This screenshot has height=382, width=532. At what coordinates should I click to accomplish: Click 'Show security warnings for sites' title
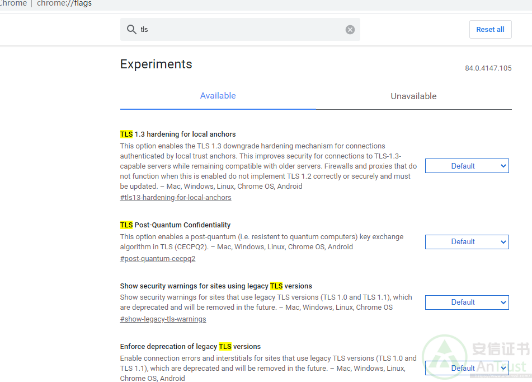pos(216,286)
